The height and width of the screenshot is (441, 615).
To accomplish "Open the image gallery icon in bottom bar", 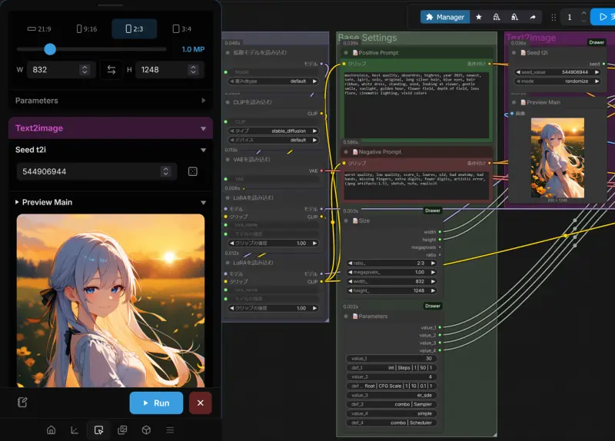I will coord(122,430).
